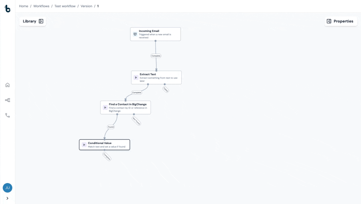The image size is (361, 204).
Task: Click the play icon on Find a Contact node
Action: (x=105, y=107)
